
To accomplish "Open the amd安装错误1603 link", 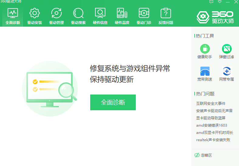I will point(212,125).
